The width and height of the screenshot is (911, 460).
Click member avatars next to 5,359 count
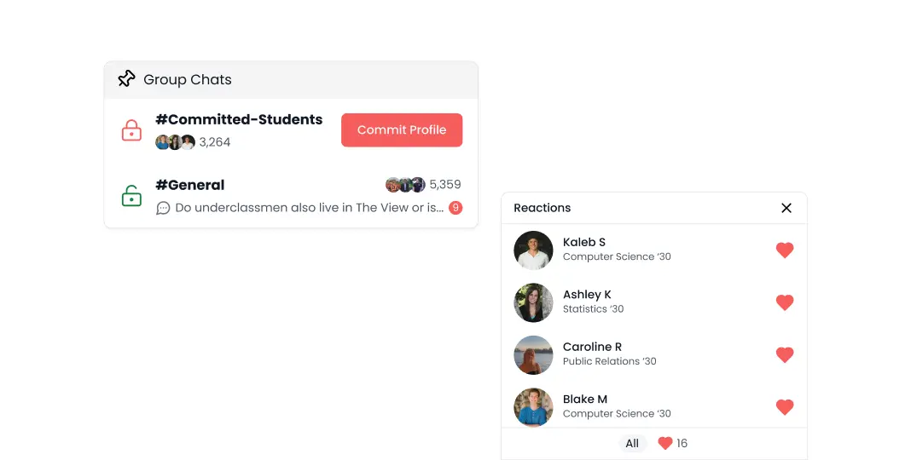click(x=405, y=185)
